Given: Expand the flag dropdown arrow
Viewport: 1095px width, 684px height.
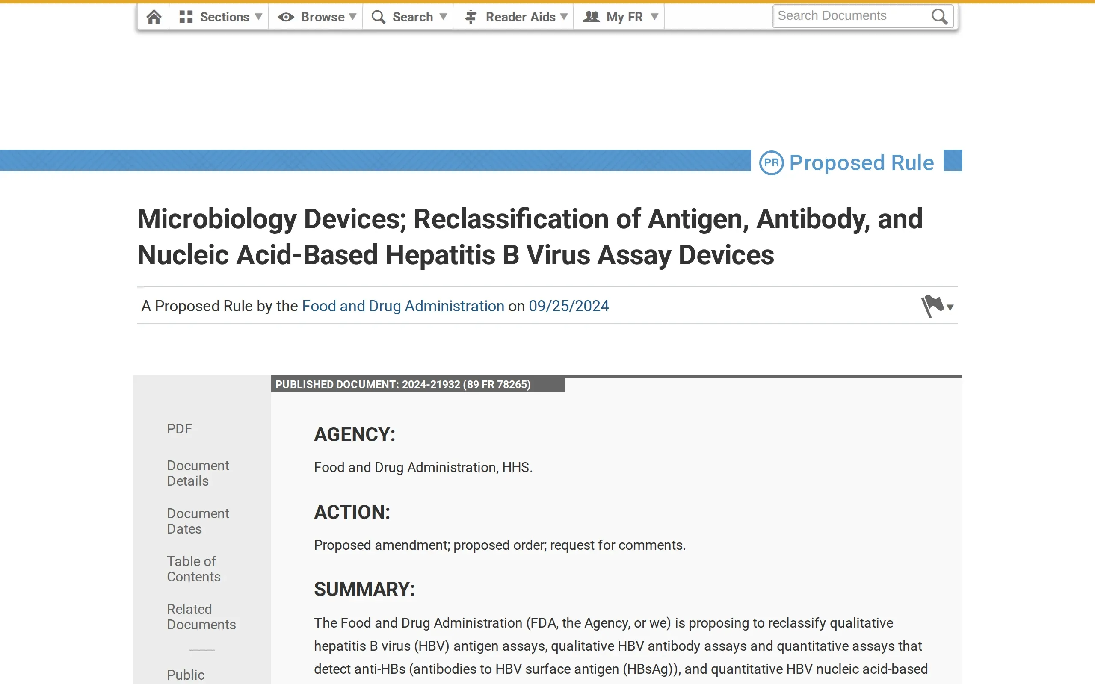Looking at the screenshot, I should [x=950, y=308].
